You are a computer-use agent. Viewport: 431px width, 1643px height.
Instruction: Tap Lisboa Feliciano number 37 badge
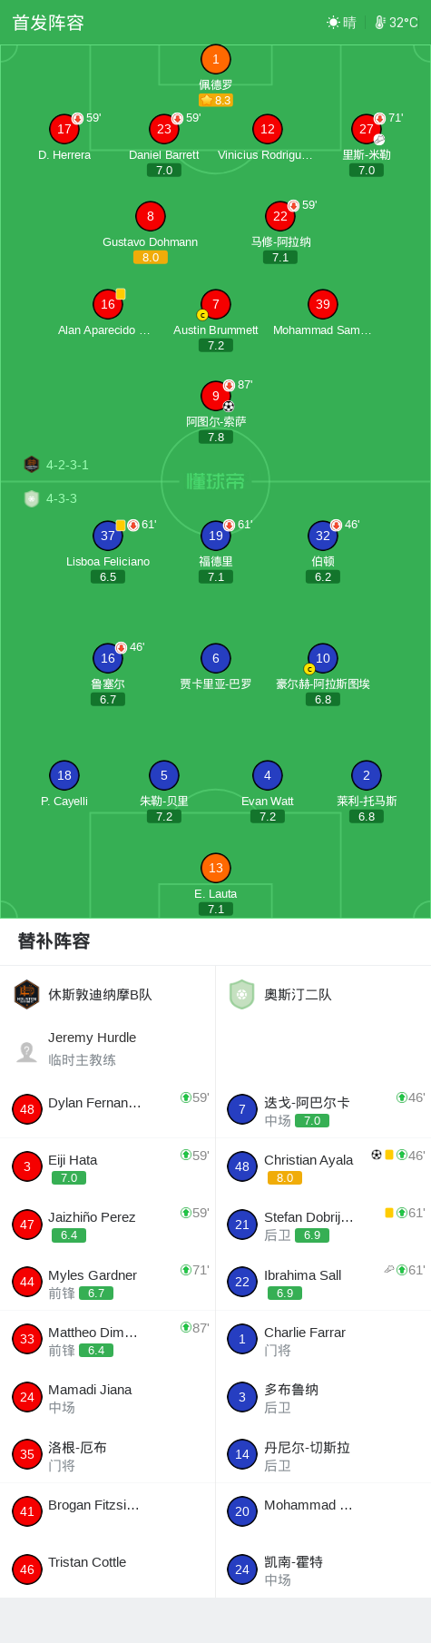(x=108, y=536)
